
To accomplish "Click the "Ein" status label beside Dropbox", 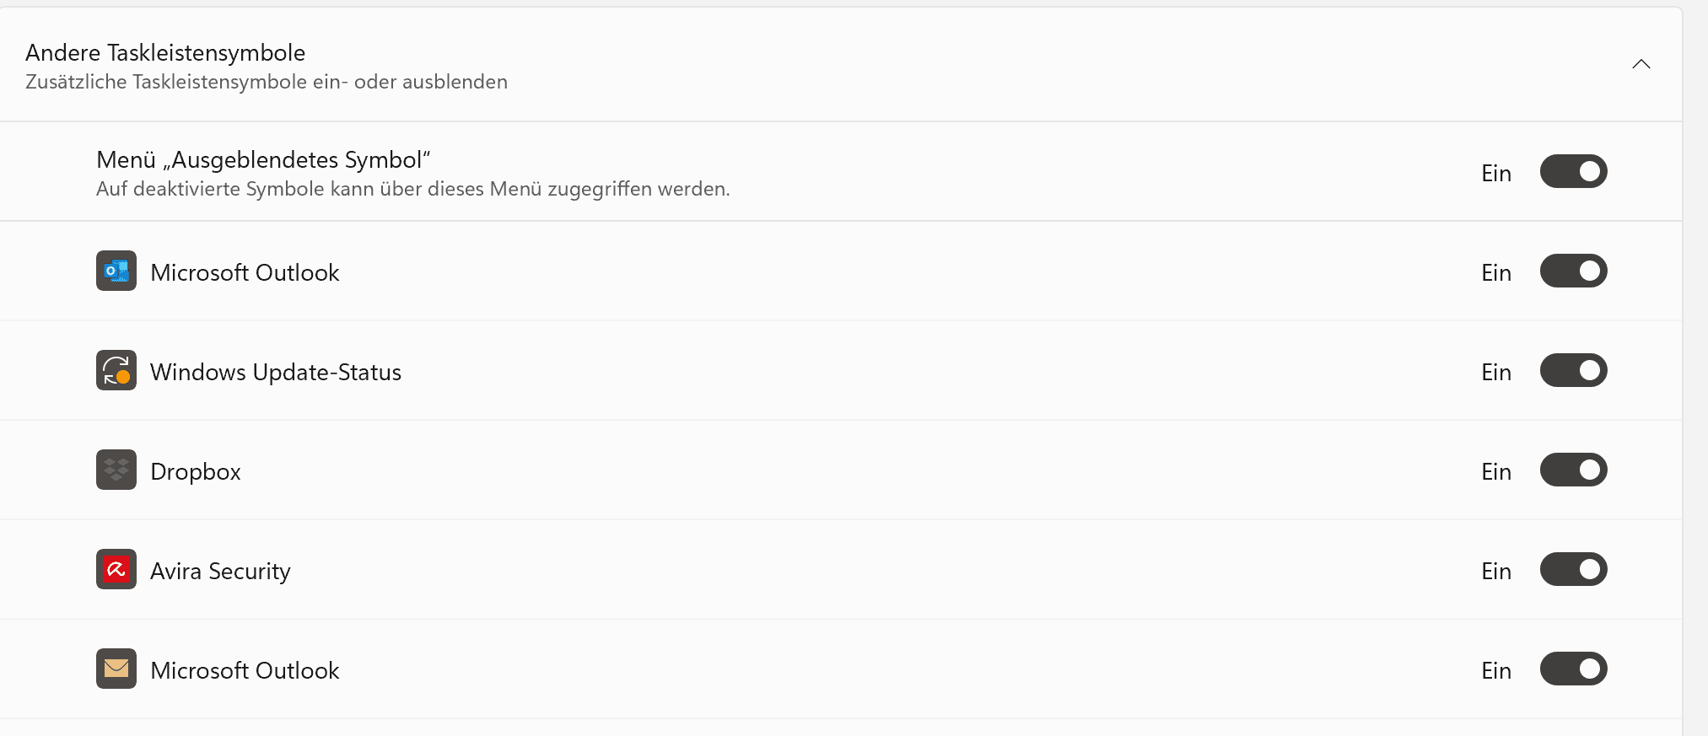I will click(1495, 471).
